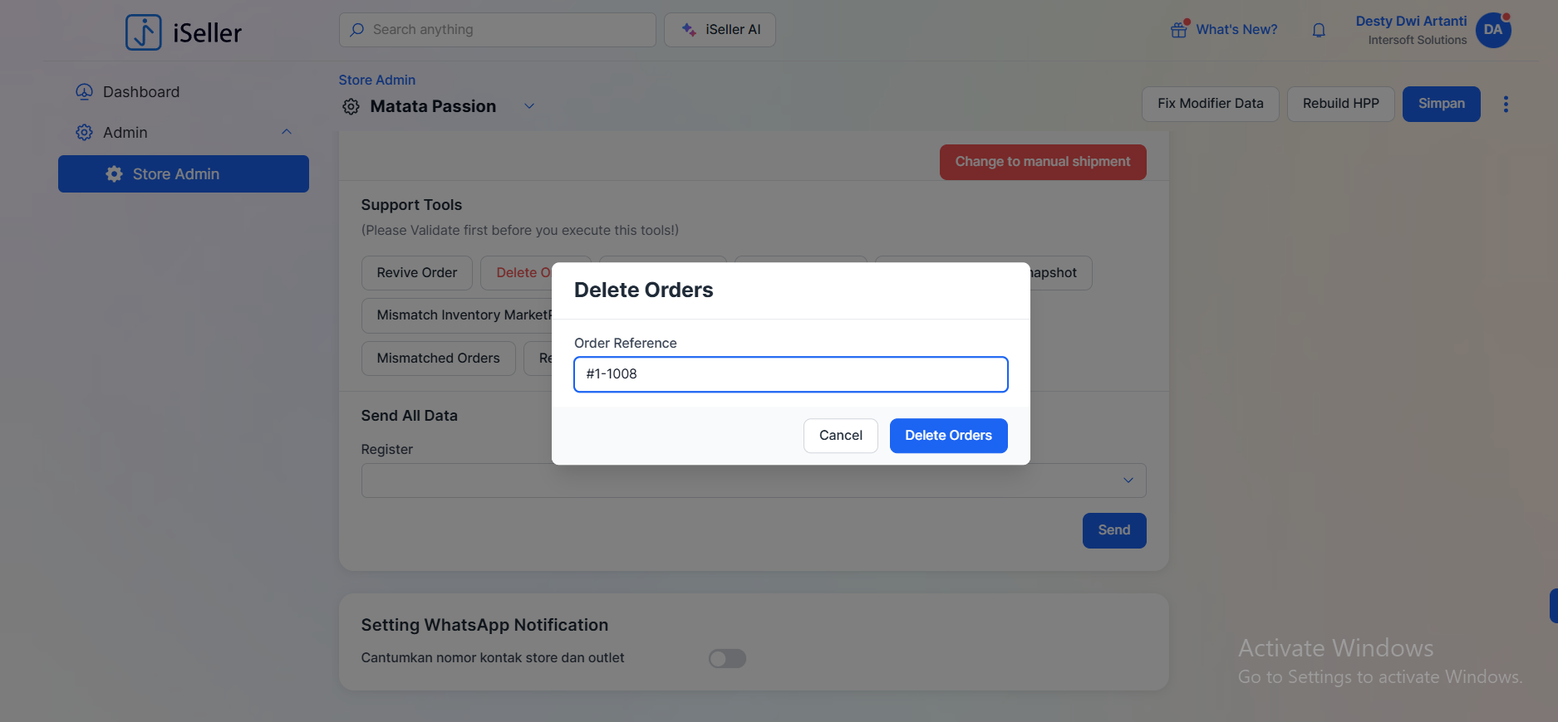Image resolution: width=1558 pixels, height=722 pixels.
Task: Click the iSeller logo icon
Action: pyautogui.click(x=144, y=32)
